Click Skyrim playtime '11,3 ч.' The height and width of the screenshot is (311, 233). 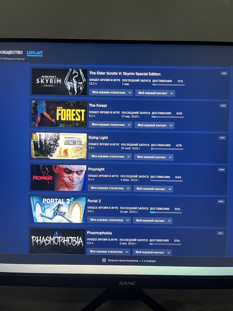[93, 84]
